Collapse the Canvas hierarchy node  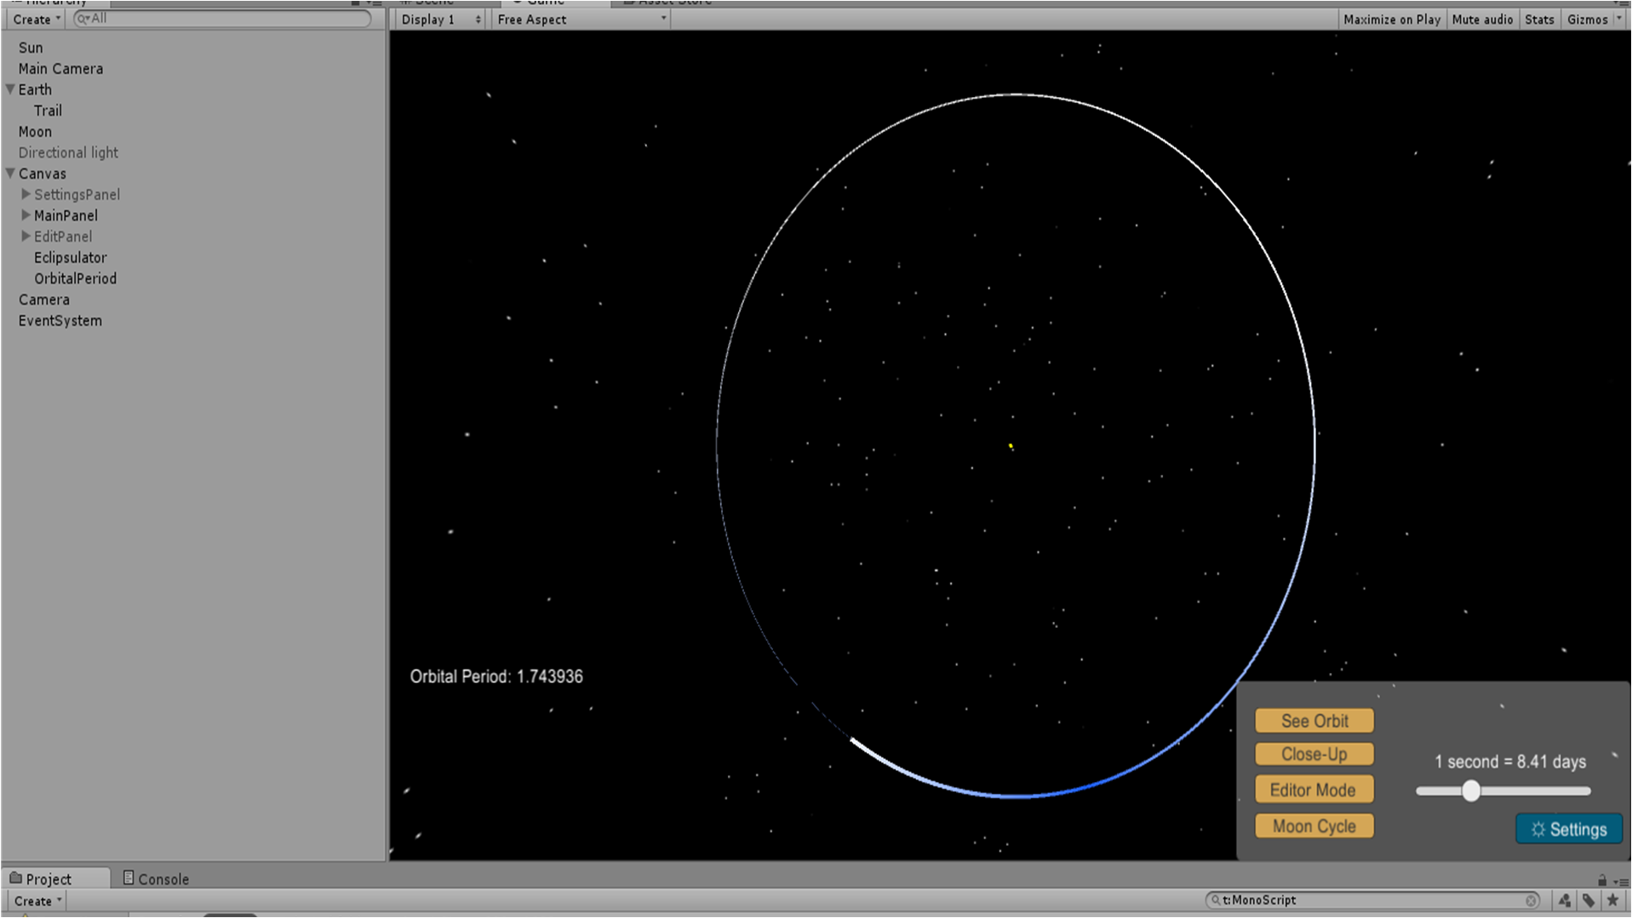click(x=10, y=174)
